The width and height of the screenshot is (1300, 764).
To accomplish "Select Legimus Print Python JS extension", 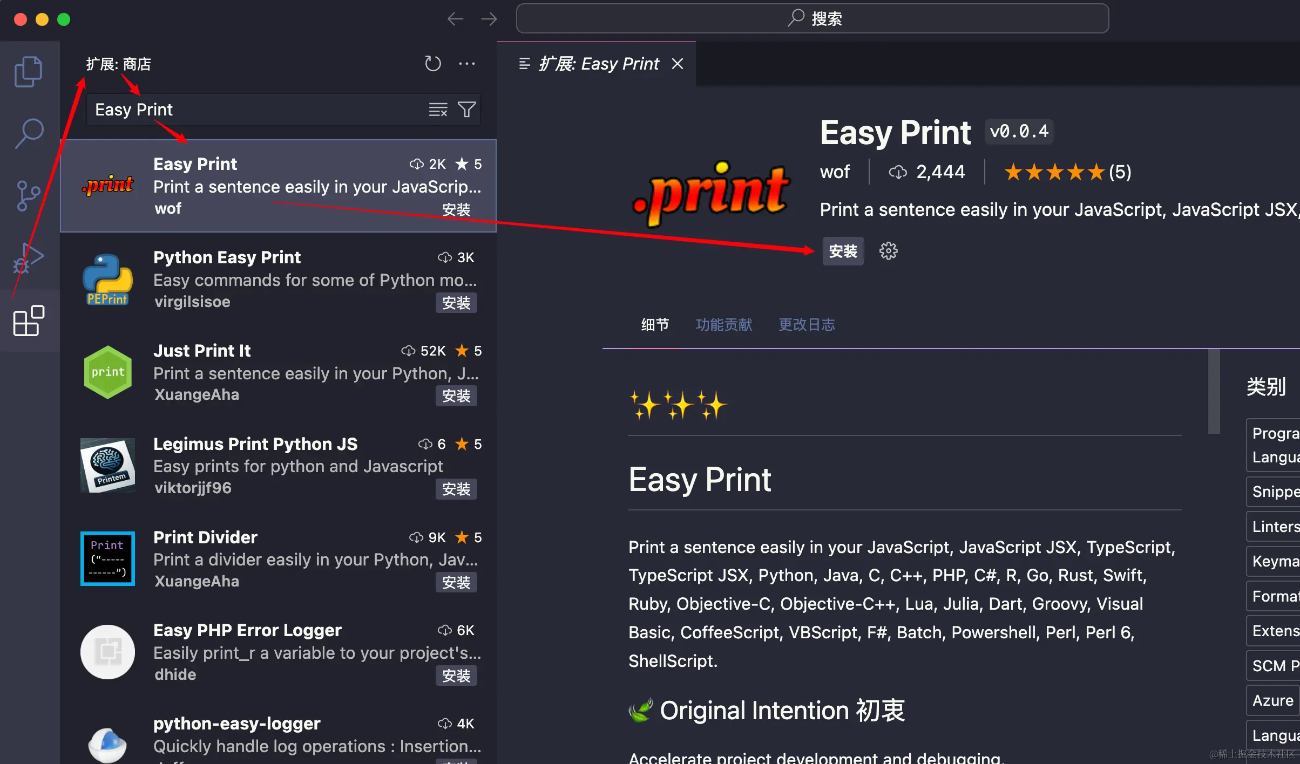I will click(x=278, y=466).
